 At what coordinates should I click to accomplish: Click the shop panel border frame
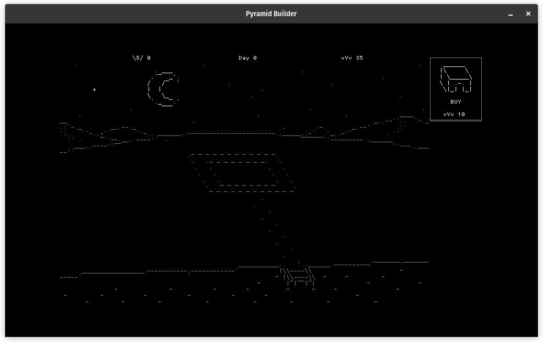pos(430,89)
